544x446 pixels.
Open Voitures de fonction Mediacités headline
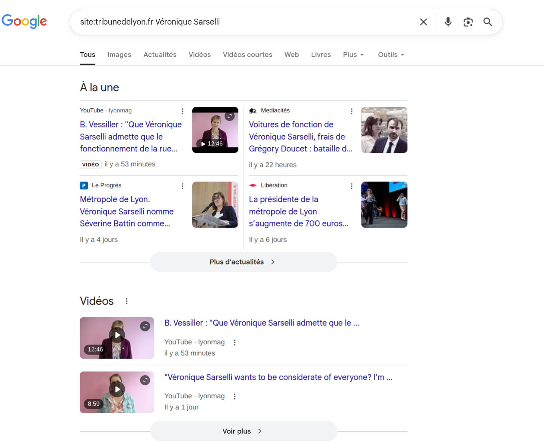pos(300,137)
